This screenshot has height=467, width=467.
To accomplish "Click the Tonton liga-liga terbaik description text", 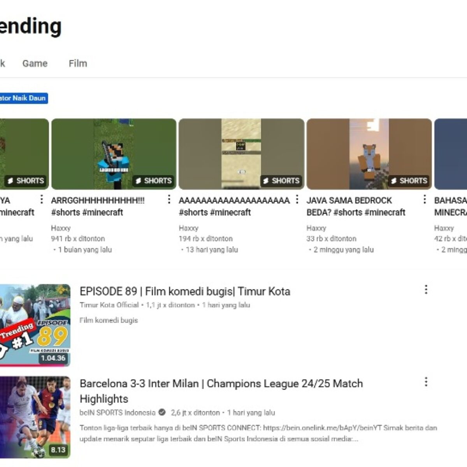I will pyautogui.click(x=258, y=433).
